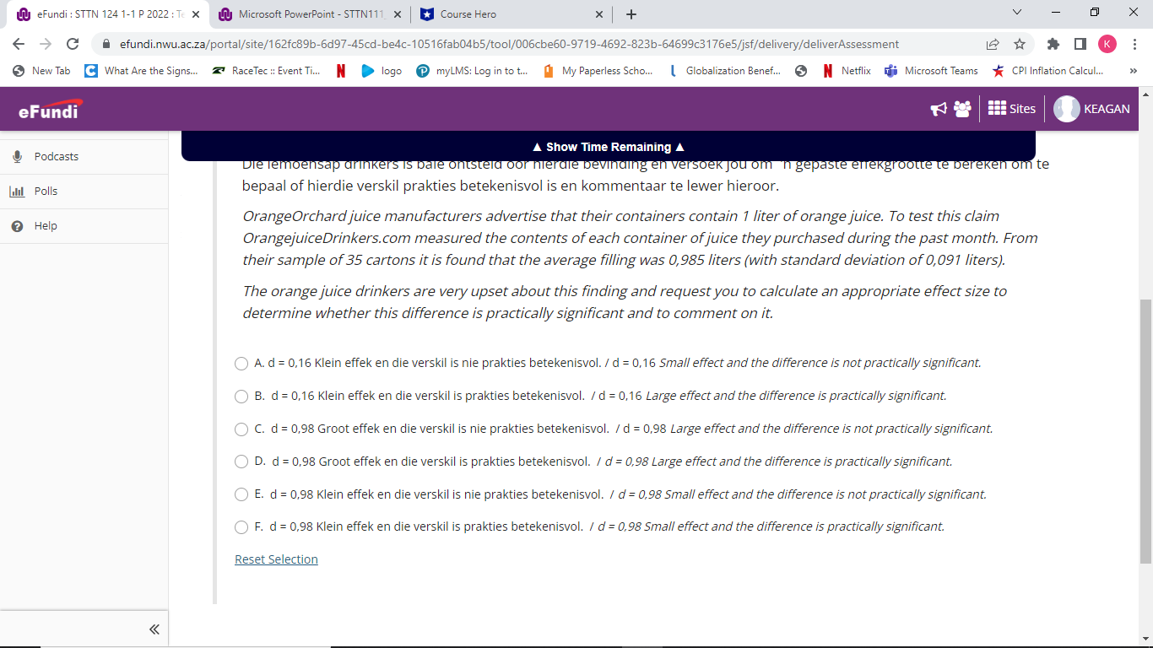Open the Sites grid in the top bar

[1010, 108]
